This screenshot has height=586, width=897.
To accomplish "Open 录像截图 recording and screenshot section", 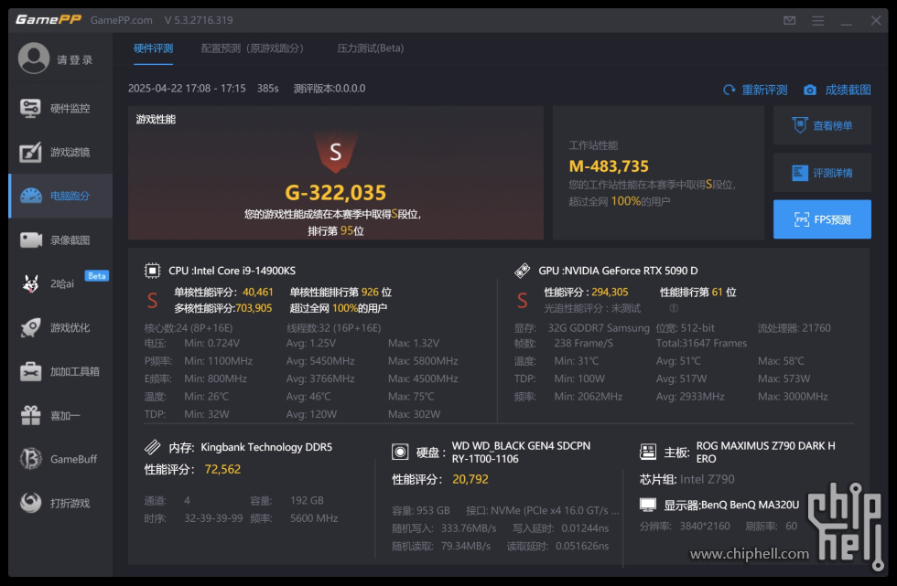I will pyautogui.click(x=60, y=240).
